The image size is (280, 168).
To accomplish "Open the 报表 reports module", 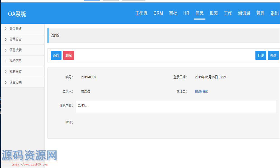I will click(213, 13).
